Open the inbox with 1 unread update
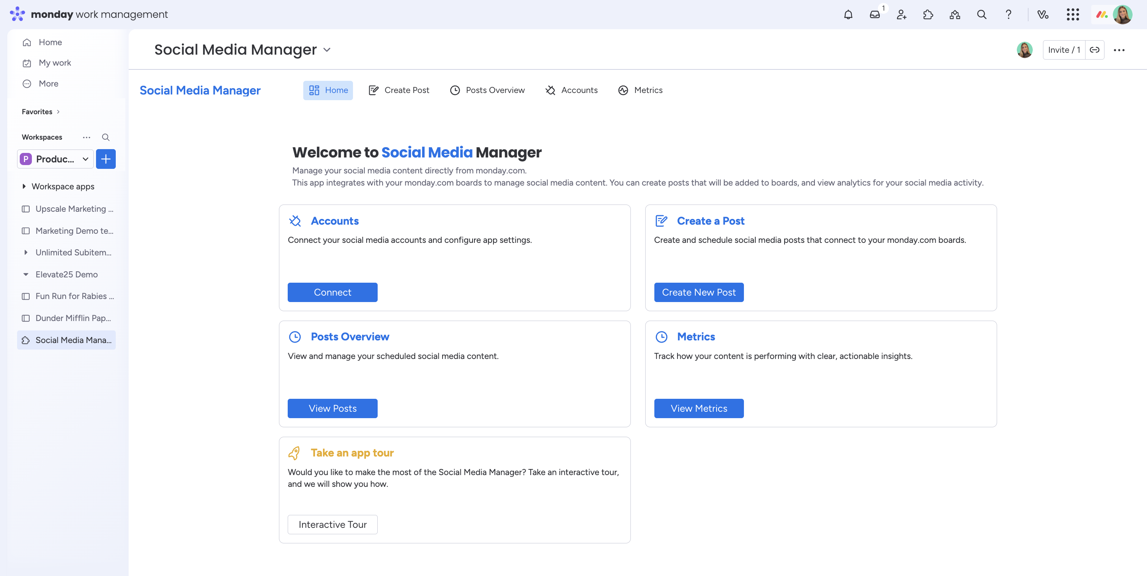This screenshot has width=1147, height=576. click(875, 14)
